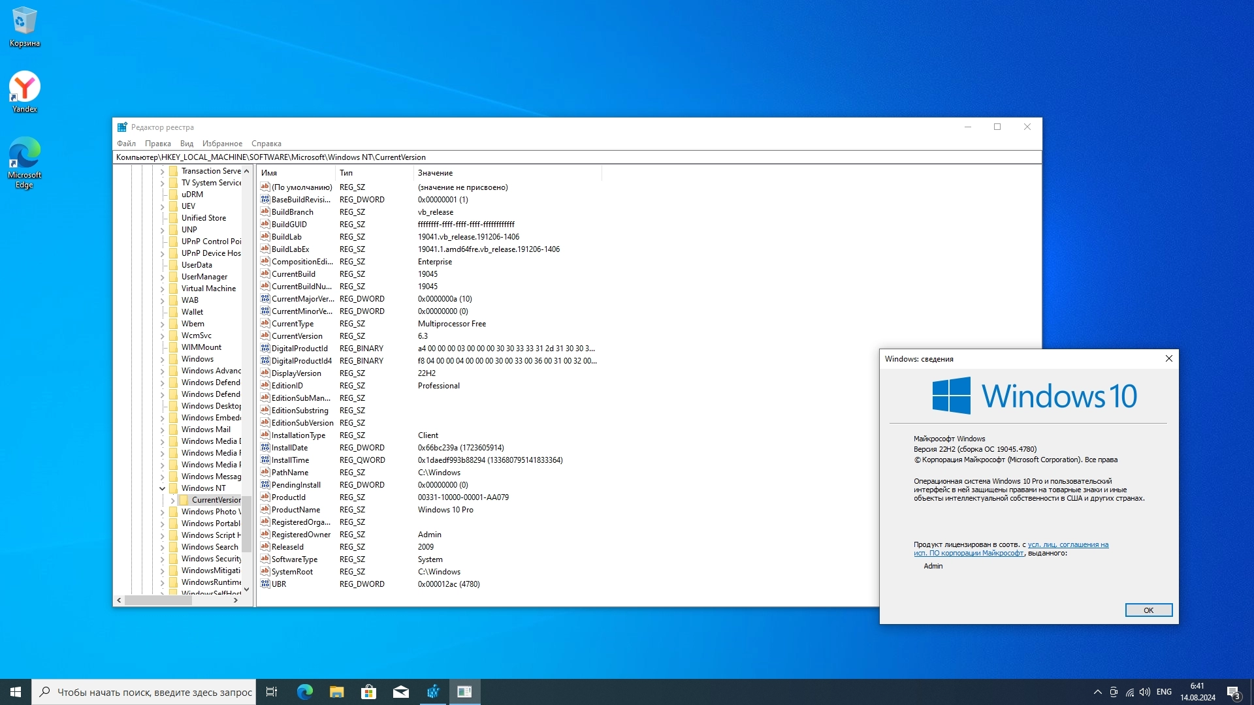The image size is (1254, 705).
Task: Click the Task View taskbar icon
Action: [x=272, y=692]
